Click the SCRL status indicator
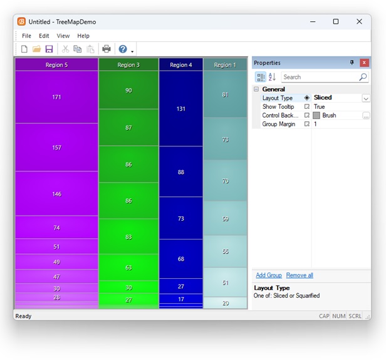The height and width of the screenshot is (362, 386). 355,316
